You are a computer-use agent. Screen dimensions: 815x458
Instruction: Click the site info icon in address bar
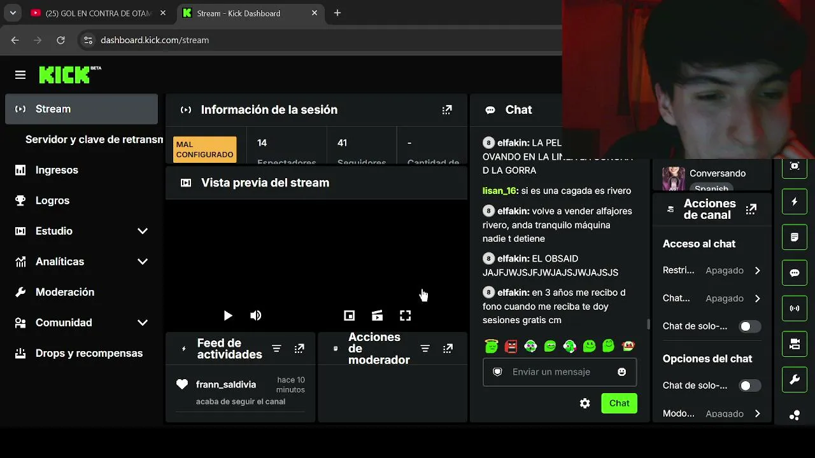tap(89, 40)
